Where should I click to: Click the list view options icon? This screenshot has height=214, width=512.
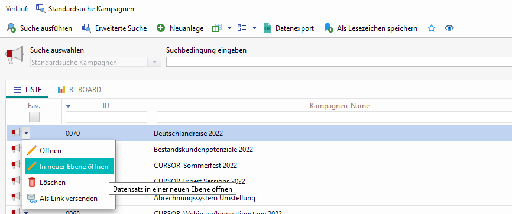tap(242, 28)
